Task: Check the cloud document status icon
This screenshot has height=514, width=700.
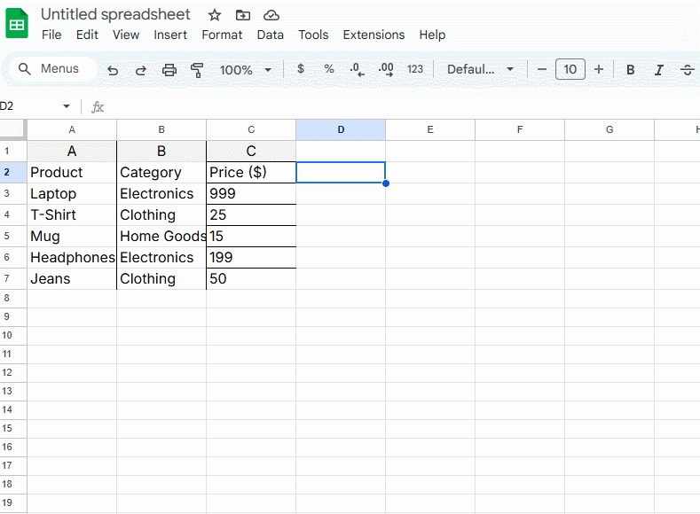Action: pyautogui.click(x=271, y=15)
